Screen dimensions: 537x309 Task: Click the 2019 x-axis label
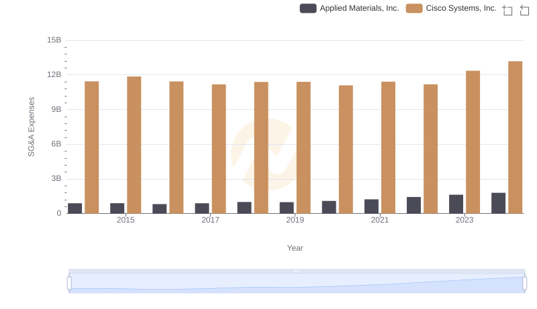pos(295,220)
